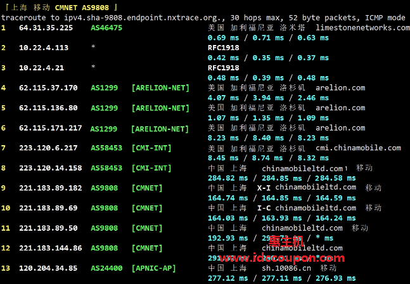Image resolution: width=410 pixels, height=284 pixels.
Task: Select AS46475 on hop 1
Action: pyautogui.click(x=106, y=28)
